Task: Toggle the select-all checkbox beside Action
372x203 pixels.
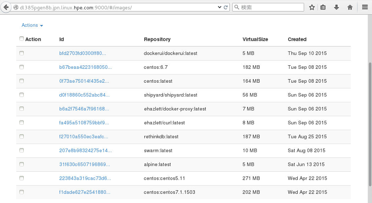Action: click(22, 38)
